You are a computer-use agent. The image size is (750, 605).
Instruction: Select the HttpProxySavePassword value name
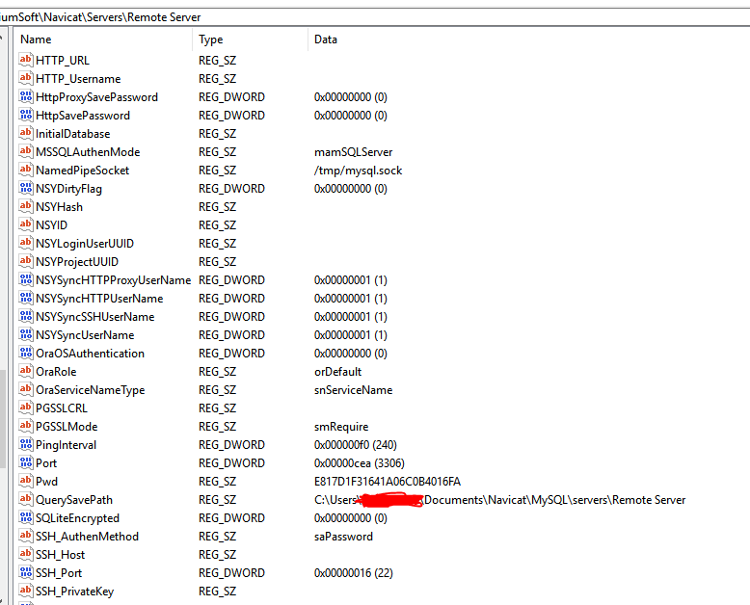click(x=96, y=97)
